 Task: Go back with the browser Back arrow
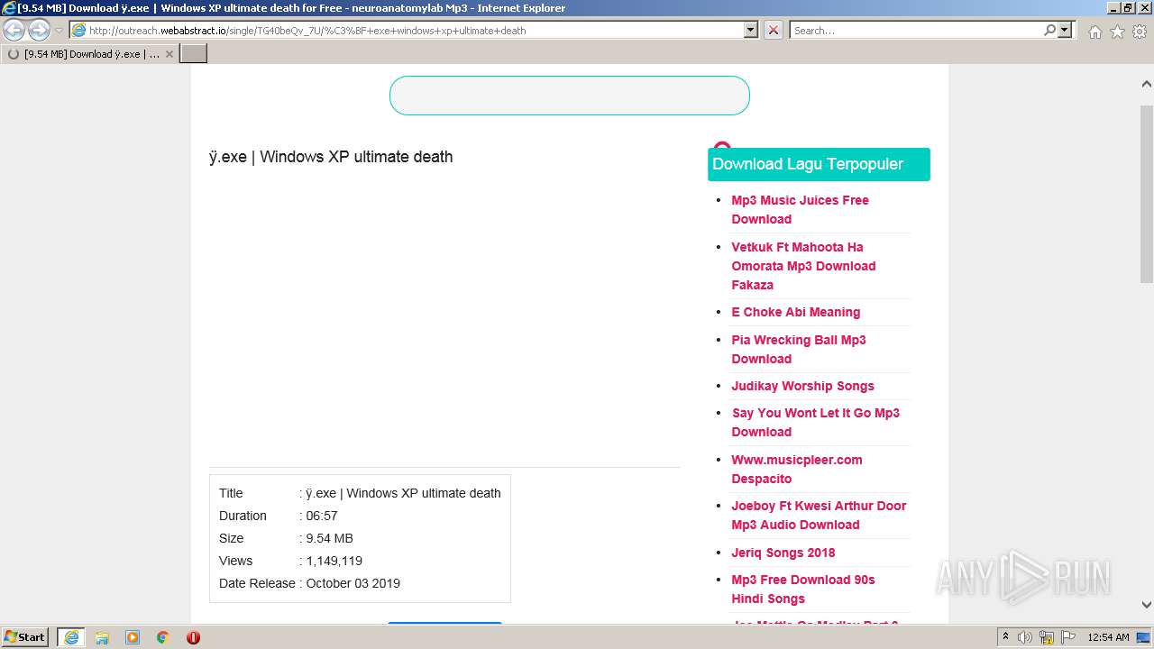(14, 31)
